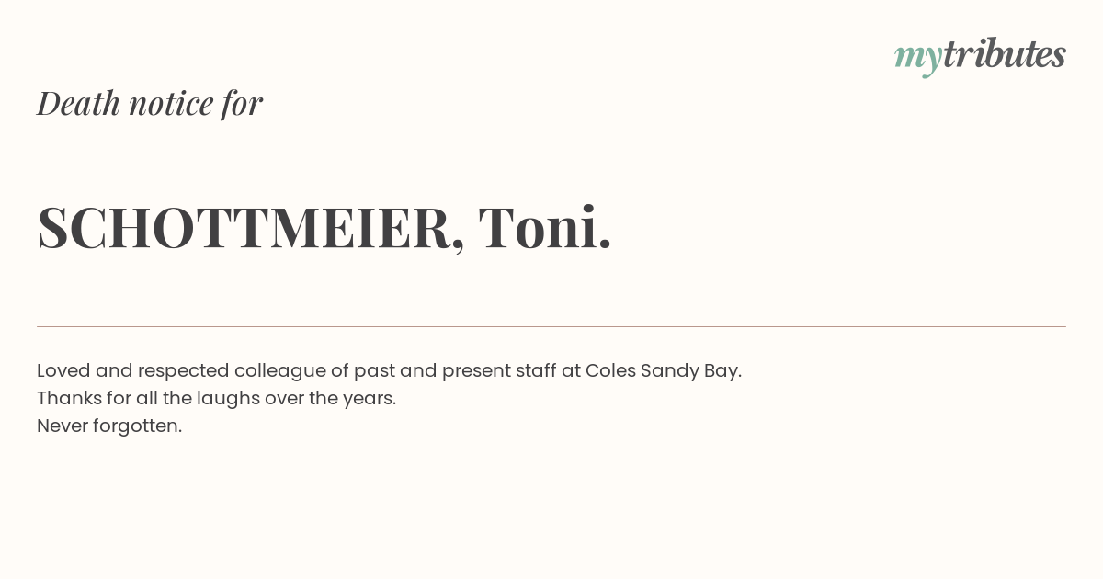Image resolution: width=1103 pixels, height=579 pixels.
Task: Click the word "forgotten." in the last line
Action: [138, 426]
